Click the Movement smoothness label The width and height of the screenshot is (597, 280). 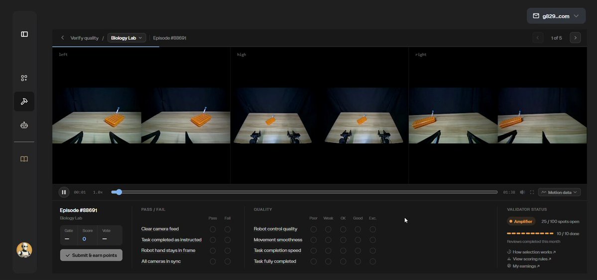click(x=278, y=240)
